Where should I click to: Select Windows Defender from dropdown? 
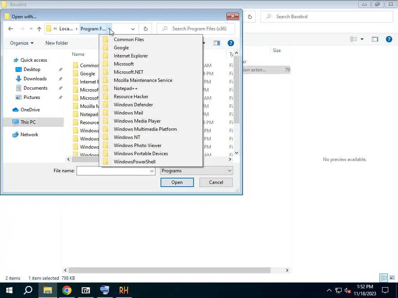click(151, 105)
